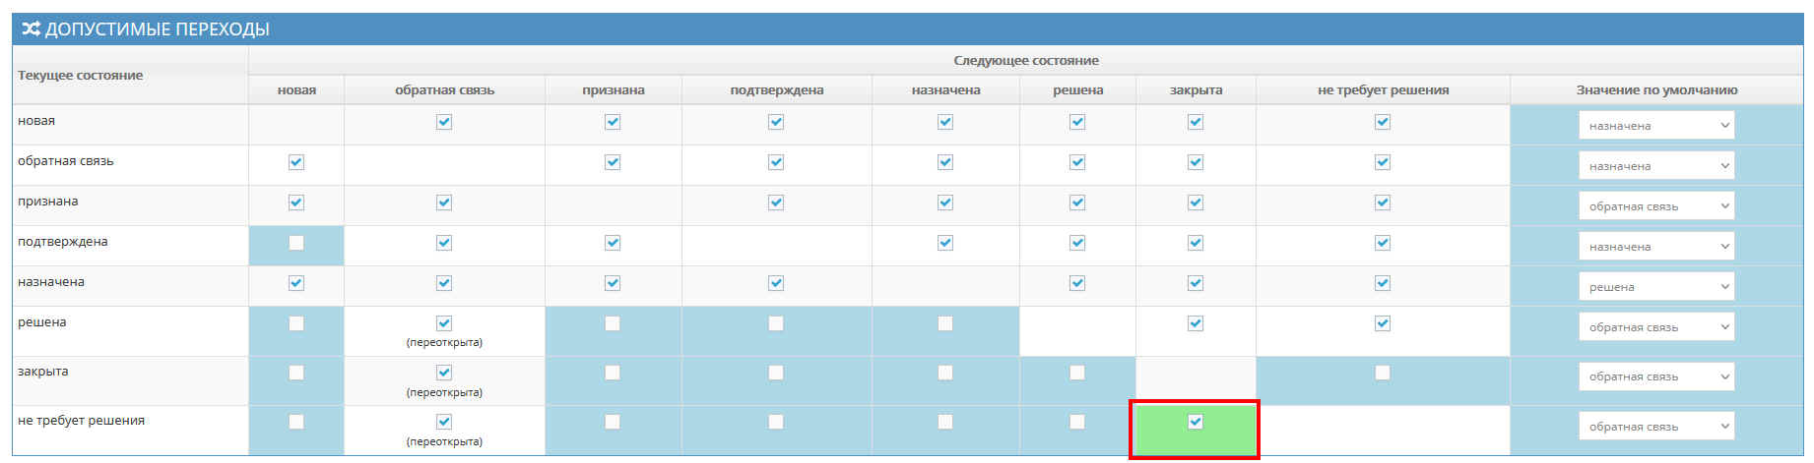Viewport: 1814px width, 463px height.
Task: Uncheck новая to обратная связь transition
Action: [444, 122]
